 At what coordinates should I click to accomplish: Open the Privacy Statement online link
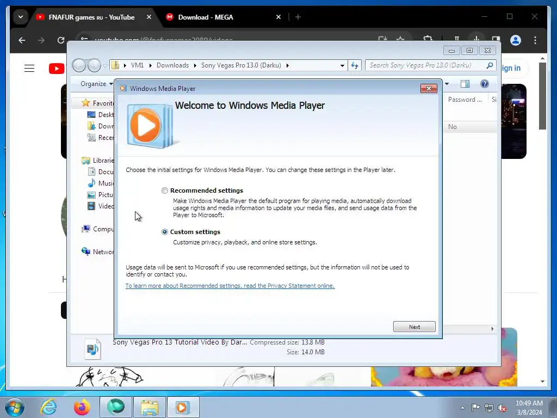230,286
